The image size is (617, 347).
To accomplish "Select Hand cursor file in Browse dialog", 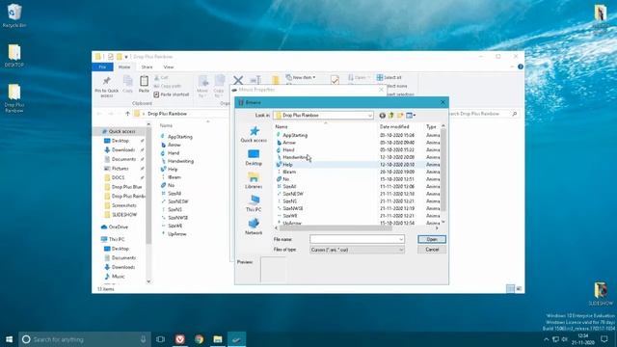I will [288, 150].
